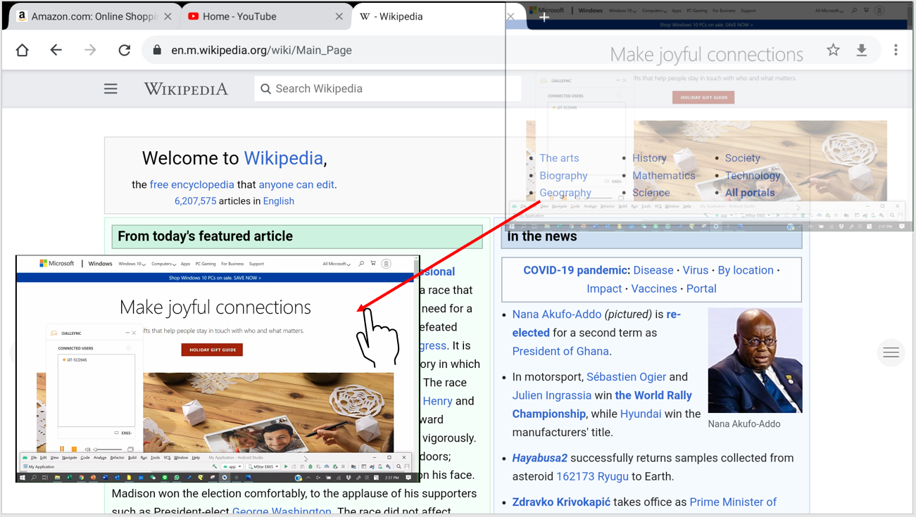Open the Vaccines link in the news
Viewport: 916px width, 517px height.
coord(653,288)
